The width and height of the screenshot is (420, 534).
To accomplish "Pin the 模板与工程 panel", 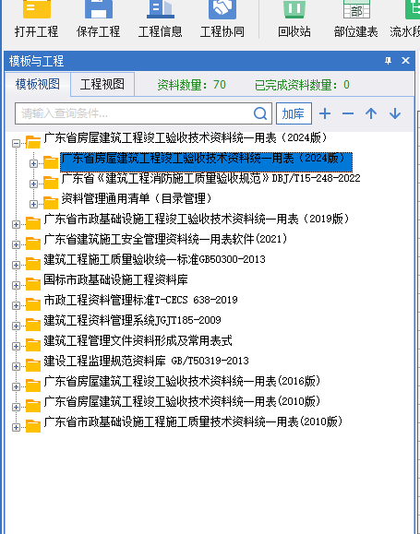I will [x=388, y=61].
